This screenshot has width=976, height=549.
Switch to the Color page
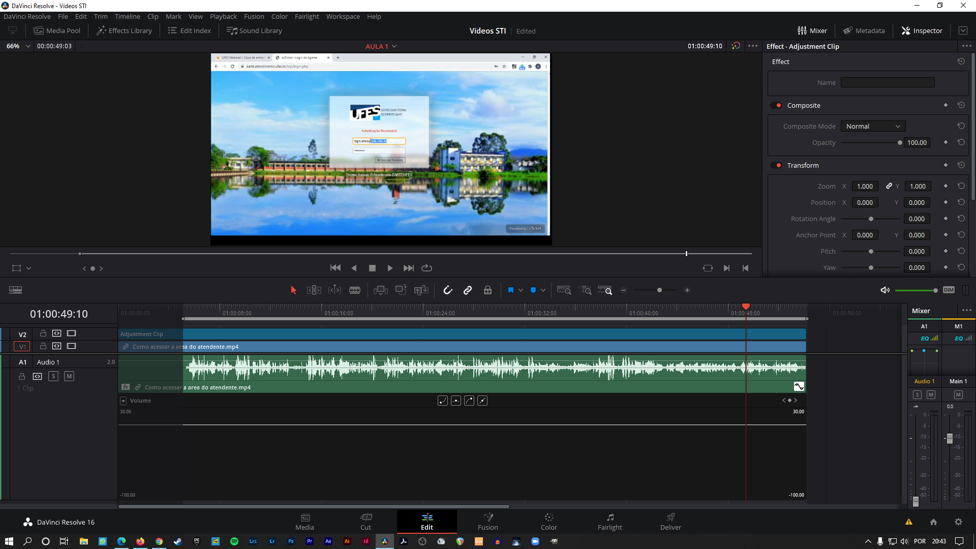(548, 522)
